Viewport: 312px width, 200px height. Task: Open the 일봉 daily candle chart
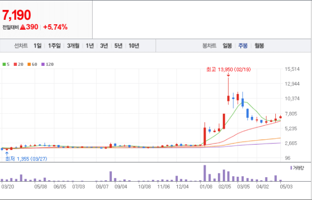point(227,46)
